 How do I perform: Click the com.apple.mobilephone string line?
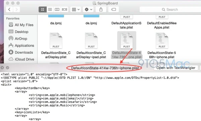(x=62, y=95)
